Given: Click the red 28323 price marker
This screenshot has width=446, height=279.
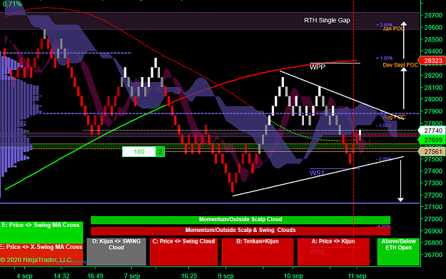Looking at the screenshot, I should (x=432, y=60).
